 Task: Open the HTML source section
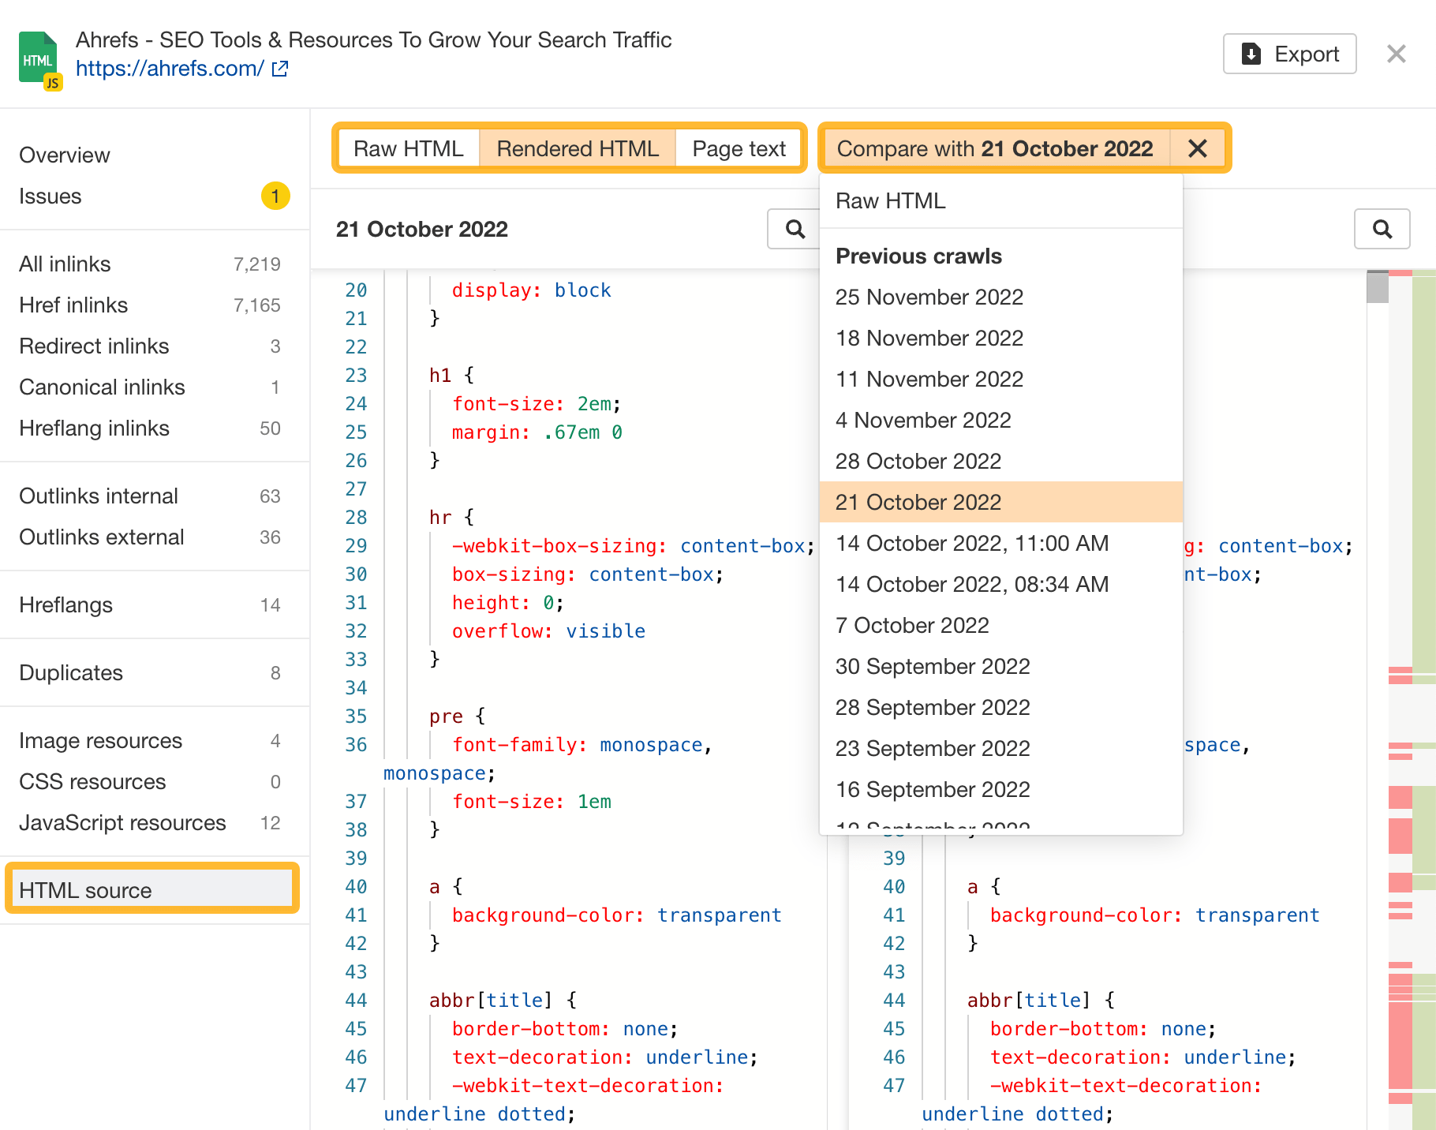point(85,889)
